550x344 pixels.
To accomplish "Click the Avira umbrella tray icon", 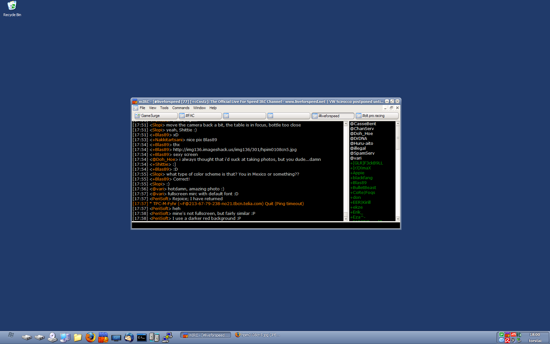I will click(507, 340).
